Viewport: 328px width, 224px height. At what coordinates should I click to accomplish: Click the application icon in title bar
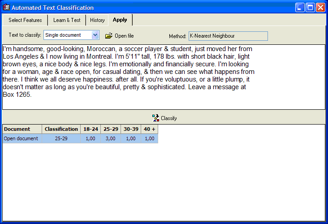pyautogui.click(x=6, y=8)
